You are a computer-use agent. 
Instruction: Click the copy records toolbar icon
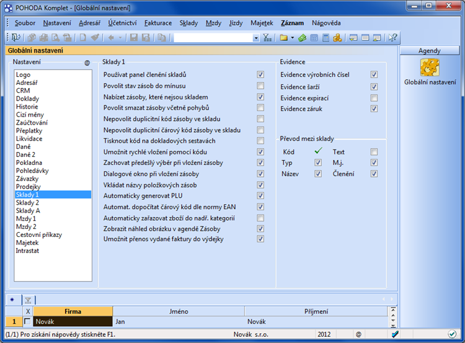pos(32,37)
